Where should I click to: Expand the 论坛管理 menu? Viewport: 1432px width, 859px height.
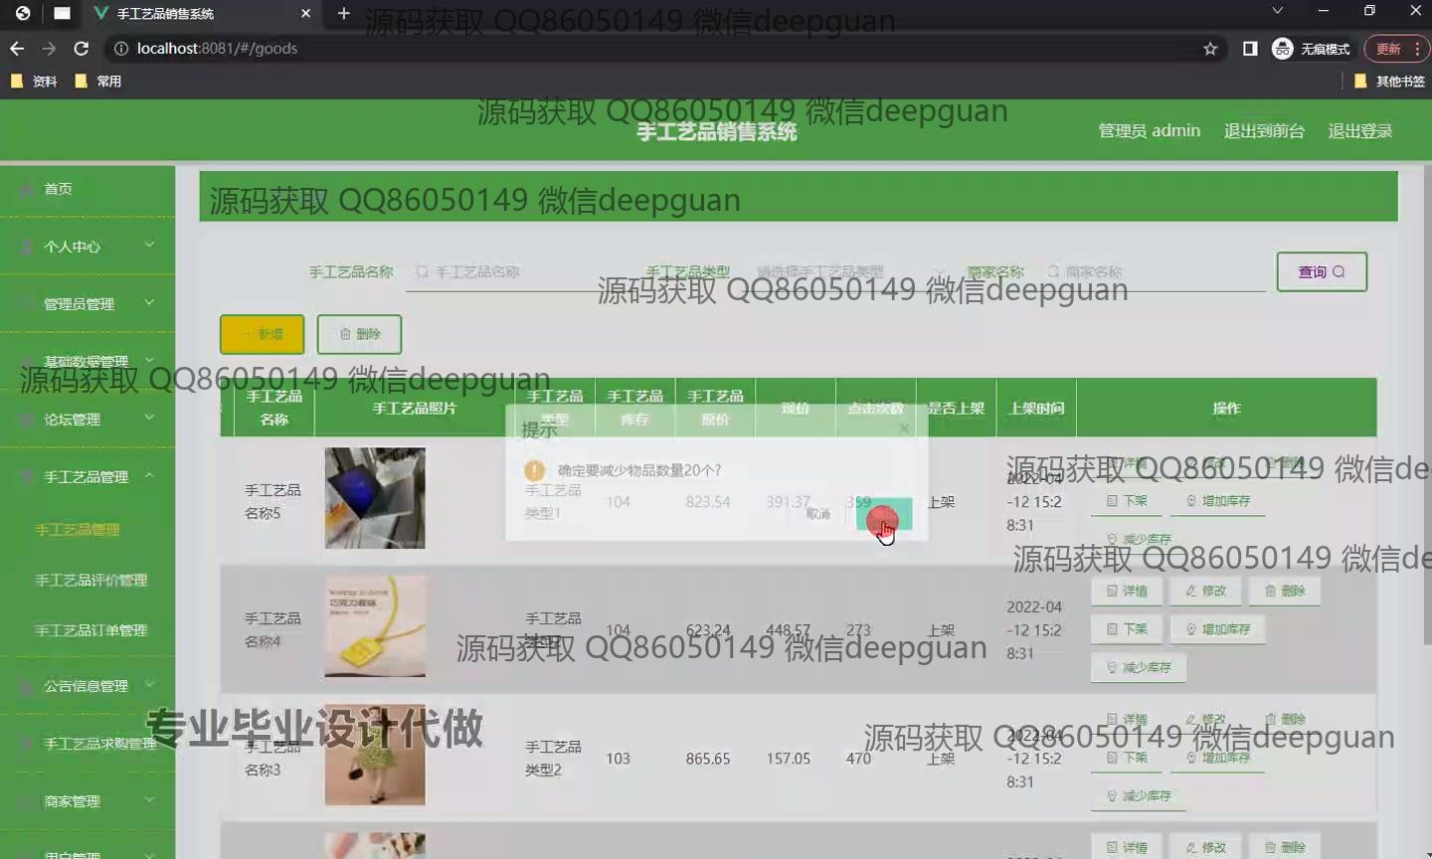pos(88,419)
